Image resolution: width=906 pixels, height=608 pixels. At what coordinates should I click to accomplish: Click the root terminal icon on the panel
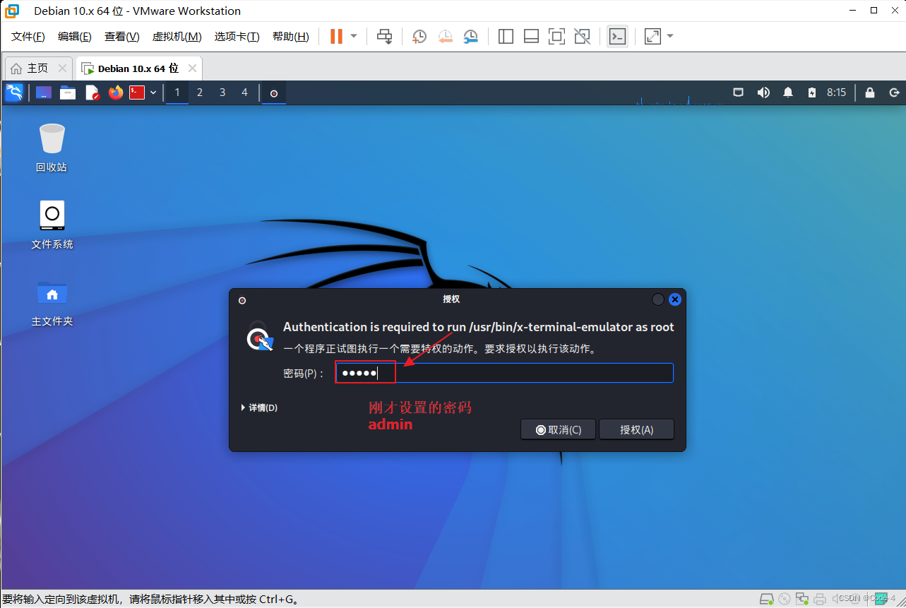(x=137, y=93)
